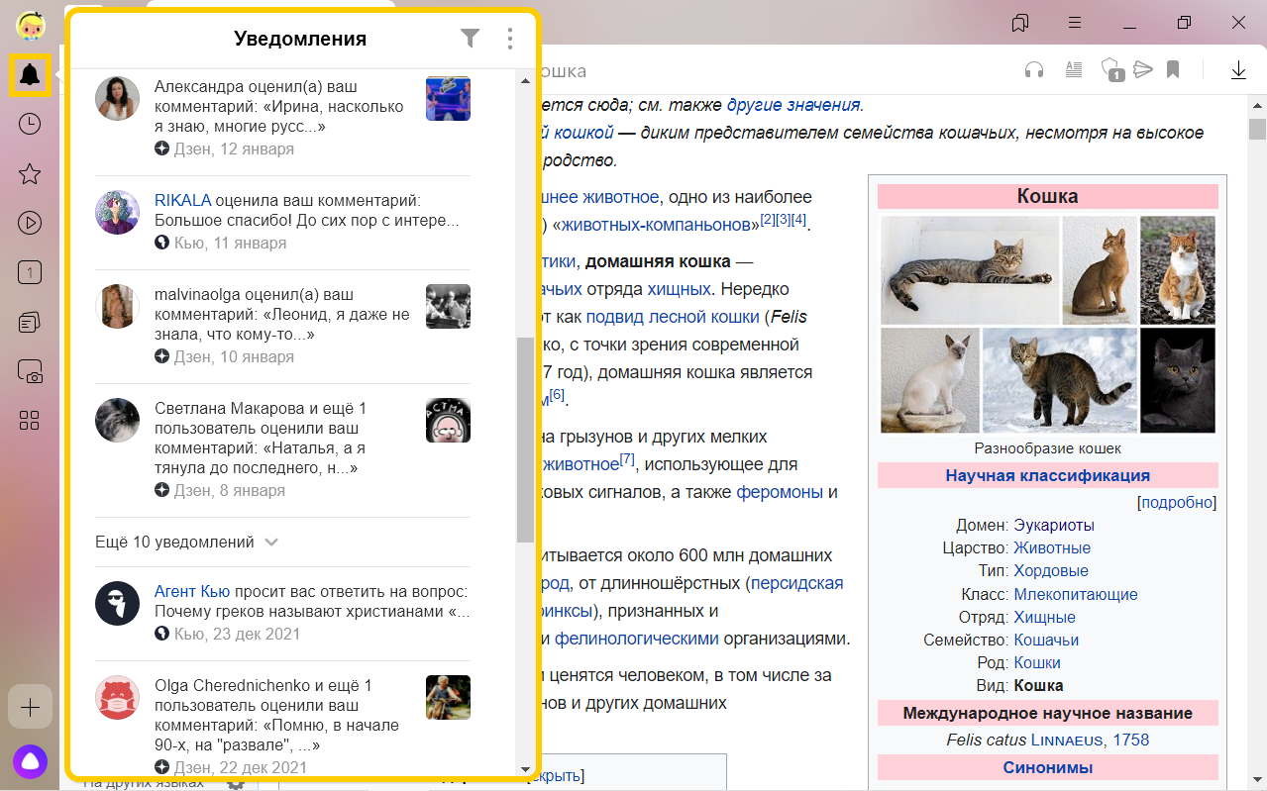Click the "Агент Кью" link

point(192,591)
